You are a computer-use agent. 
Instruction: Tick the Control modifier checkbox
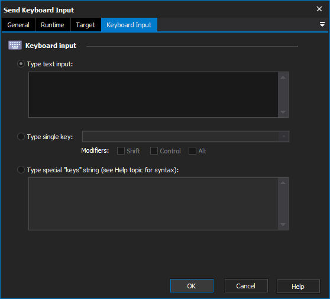(x=154, y=150)
